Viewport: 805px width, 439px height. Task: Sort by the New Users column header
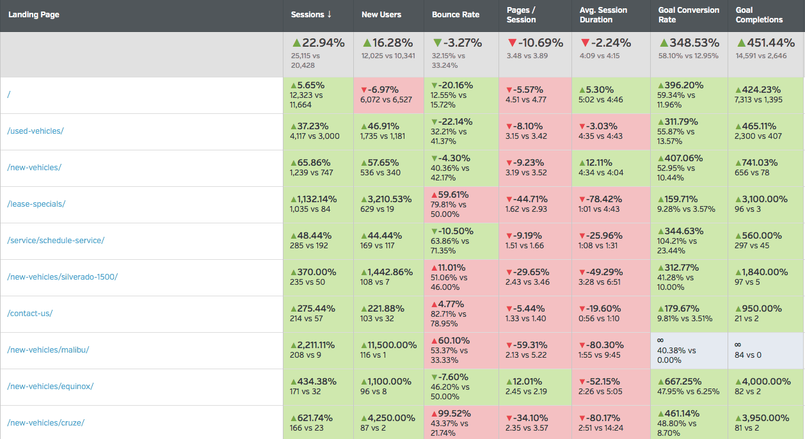(381, 15)
